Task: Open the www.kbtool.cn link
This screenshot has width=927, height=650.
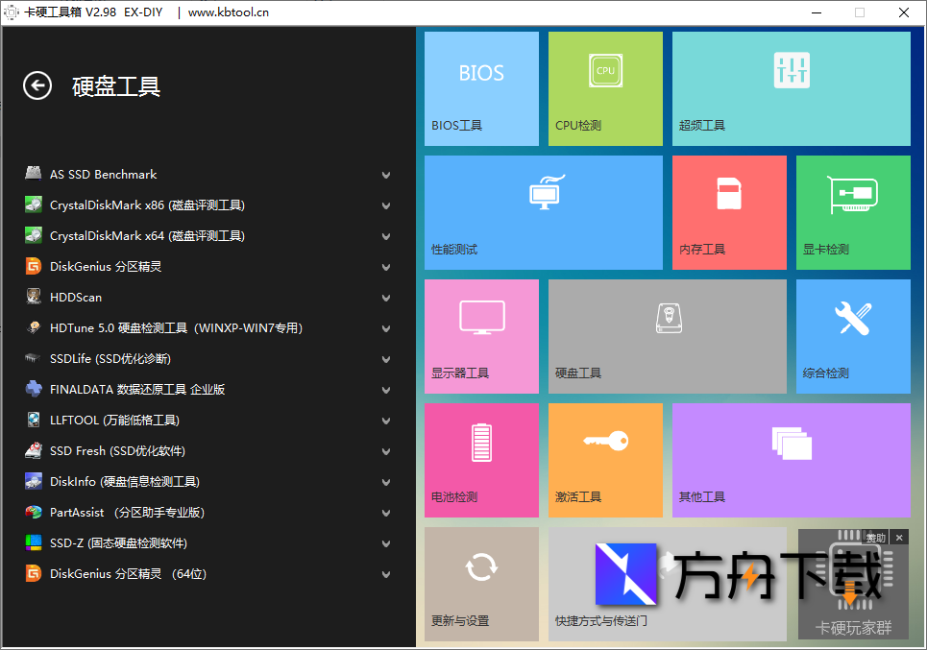Action: (228, 12)
